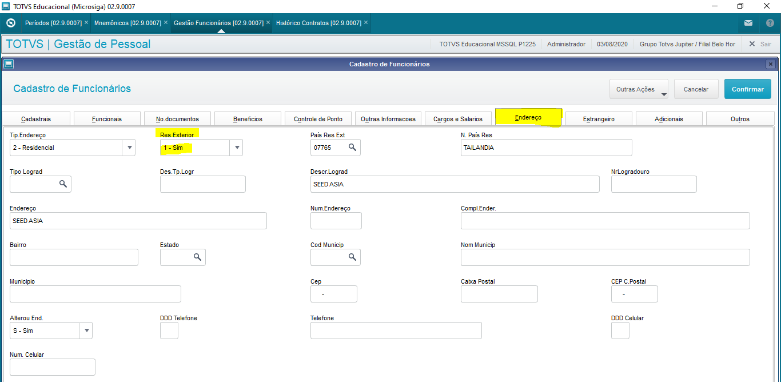781x382 pixels.
Task: Open the Estrangeiro tab
Action: click(599, 119)
